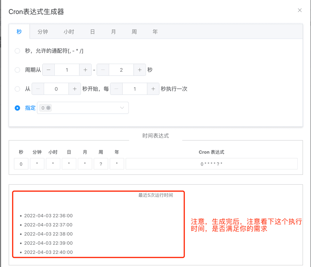Go to the 周 tab
The width and height of the screenshot is (311, 267).
[x=134, y=32]
